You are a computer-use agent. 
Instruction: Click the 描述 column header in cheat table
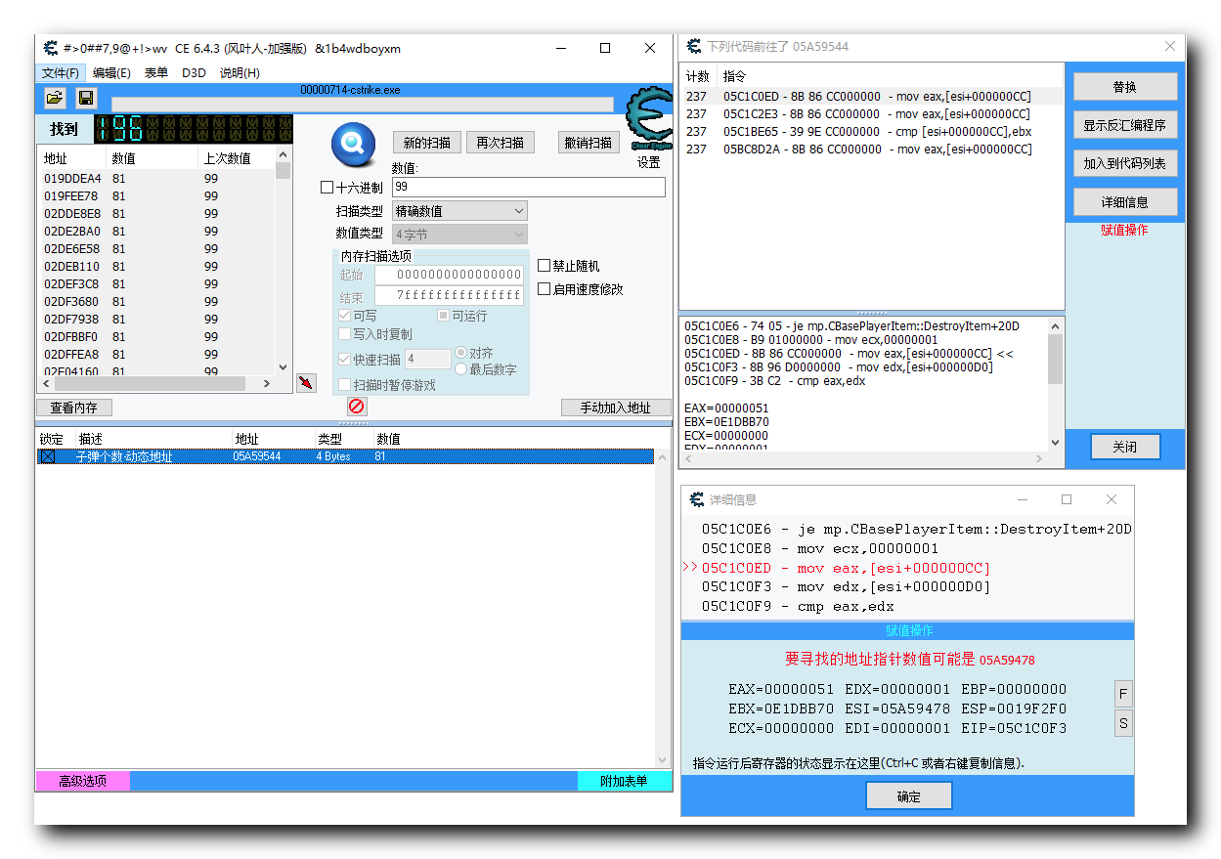point(153,439)
